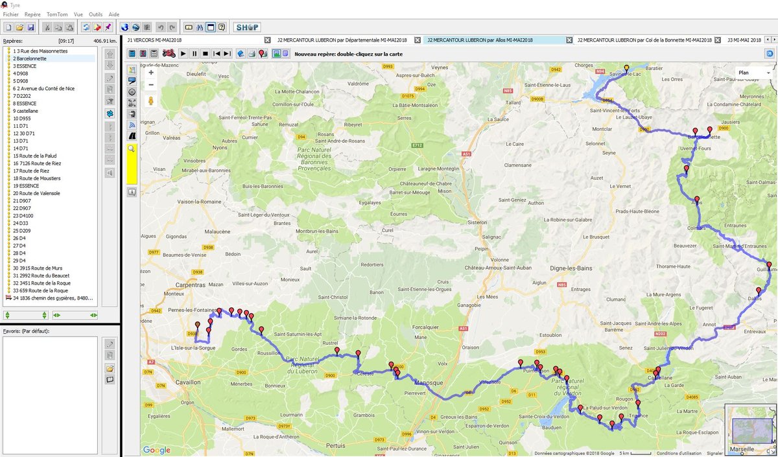Click the purple pushpin icon in toolbar
Viewport: 778px width, 457px height.
pyautogui.click(x=108, y=27)
